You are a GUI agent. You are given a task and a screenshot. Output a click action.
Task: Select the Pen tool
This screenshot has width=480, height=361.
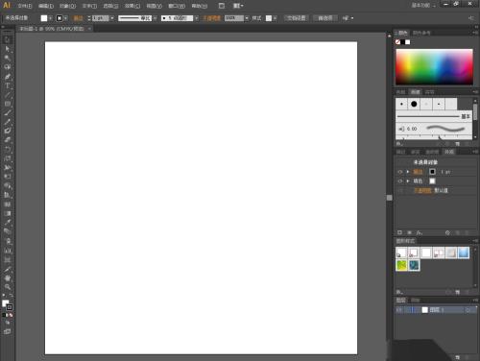click(x=8, y=77)
